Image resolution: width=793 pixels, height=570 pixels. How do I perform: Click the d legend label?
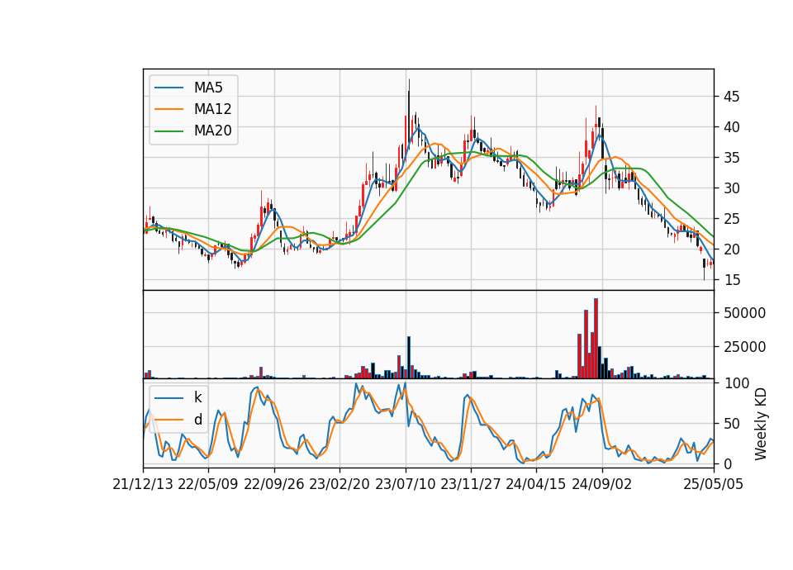(x=197, y=420)
